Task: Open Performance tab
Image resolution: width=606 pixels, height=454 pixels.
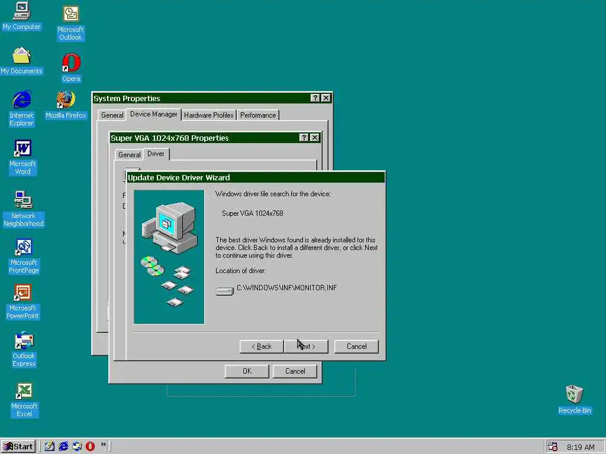Action: 258,115
